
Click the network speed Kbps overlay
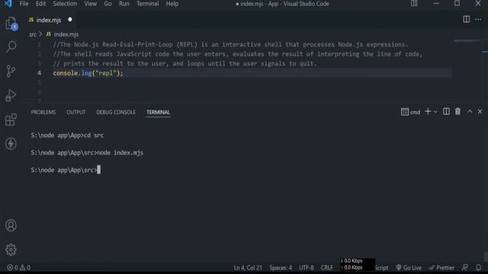click(x=358, y=264)
